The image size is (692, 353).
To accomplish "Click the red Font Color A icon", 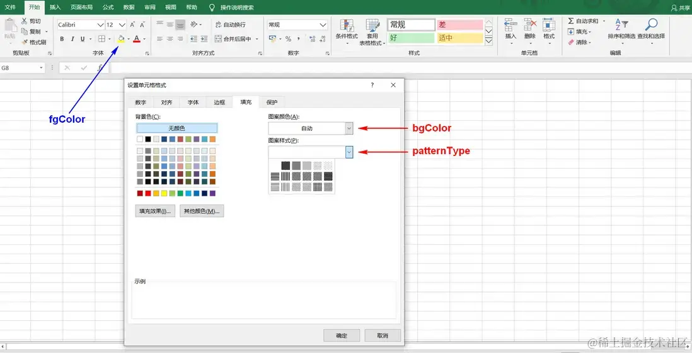I will pos(137,39).
